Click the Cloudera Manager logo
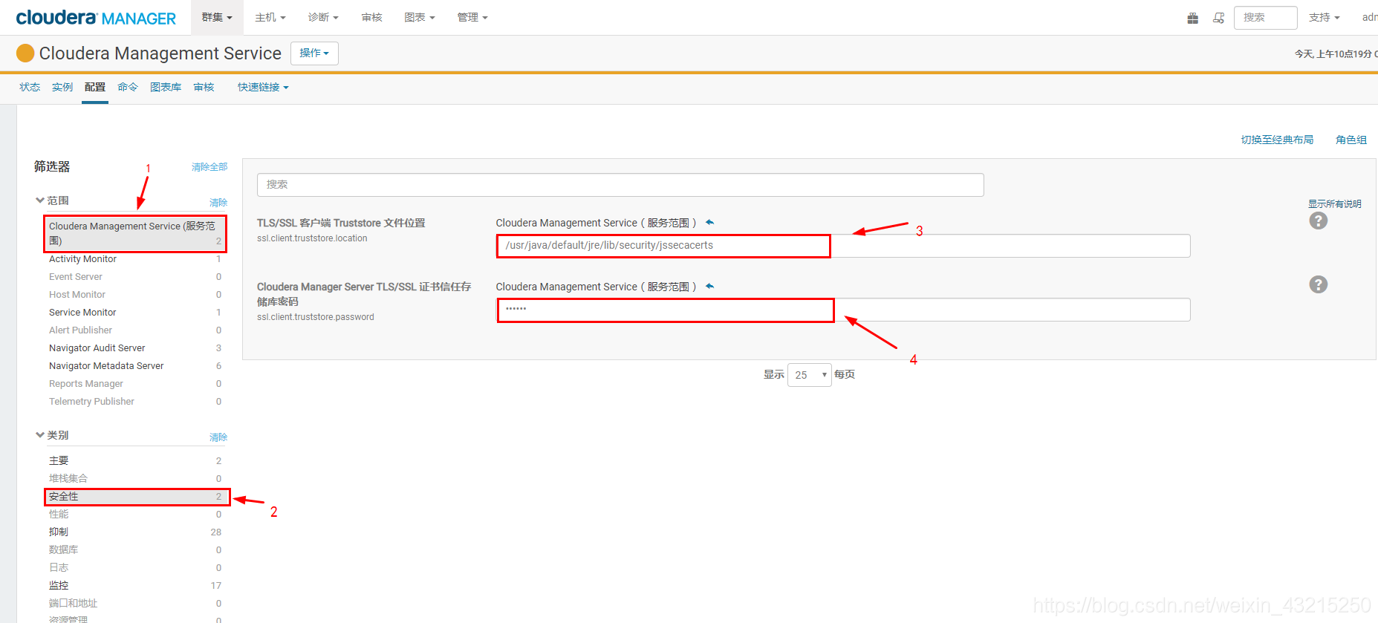 [x=96, y=17]
